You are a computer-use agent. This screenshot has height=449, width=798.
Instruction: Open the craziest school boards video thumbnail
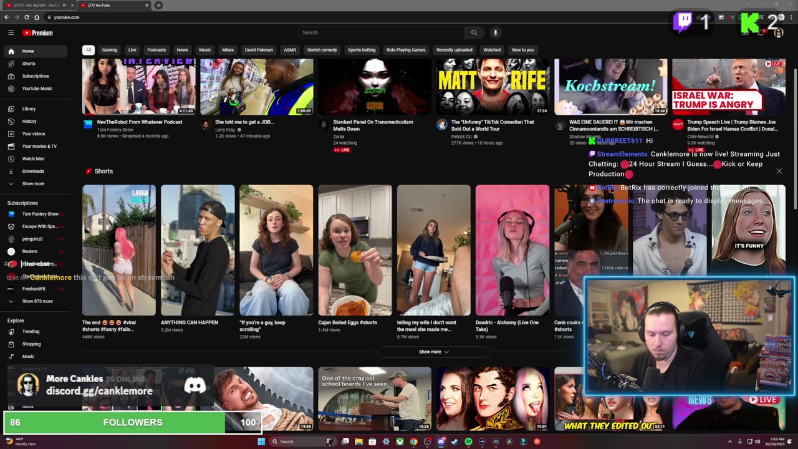375,398
